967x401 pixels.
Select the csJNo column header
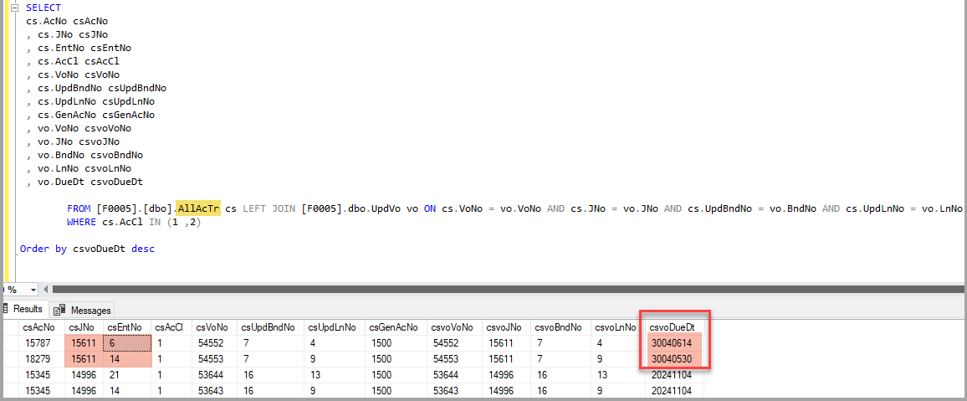[81, 327]
